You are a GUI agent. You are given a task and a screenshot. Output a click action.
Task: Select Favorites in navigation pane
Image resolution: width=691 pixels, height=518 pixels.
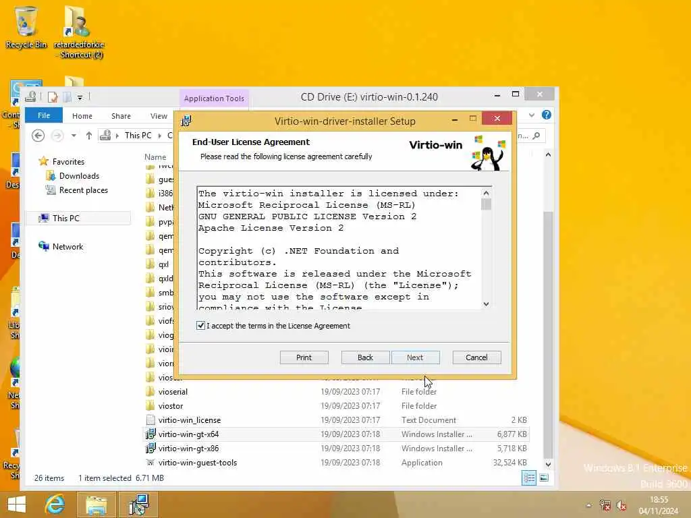(x=68, y=162)
